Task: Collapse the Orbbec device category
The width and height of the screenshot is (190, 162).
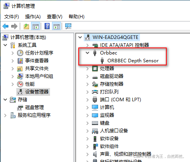Action: [x=88, y=53]
